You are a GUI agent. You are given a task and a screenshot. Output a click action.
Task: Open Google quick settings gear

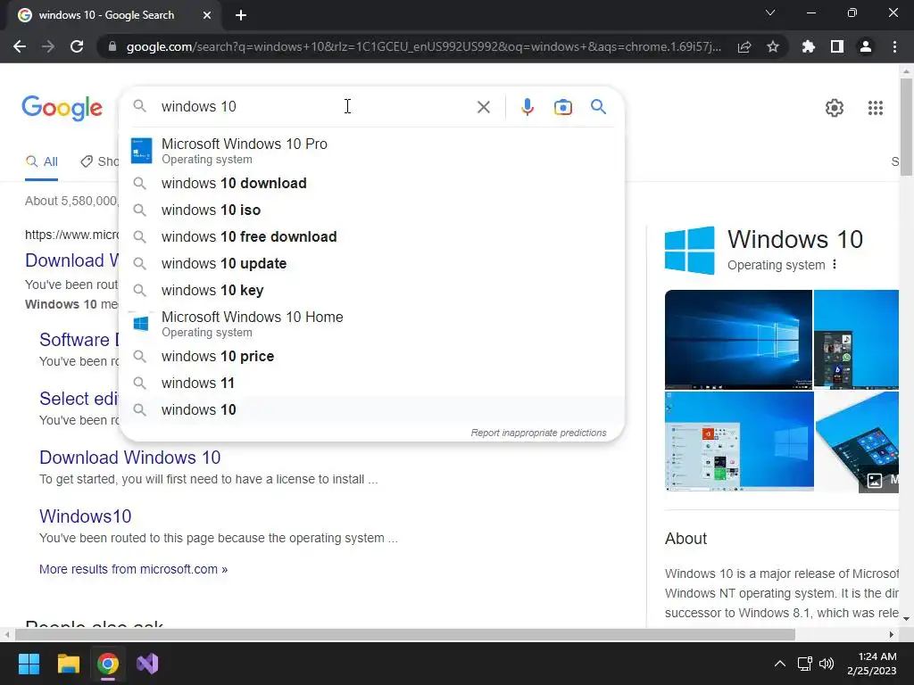pyautogui.click(x=835, y=108)
